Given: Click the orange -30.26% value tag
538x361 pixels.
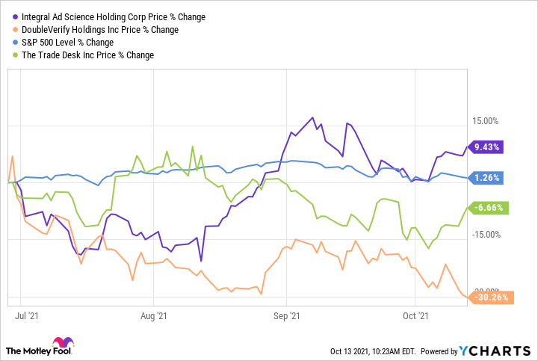Looking at the screenshot, I should pyautogui.click(x=490, y=297).
